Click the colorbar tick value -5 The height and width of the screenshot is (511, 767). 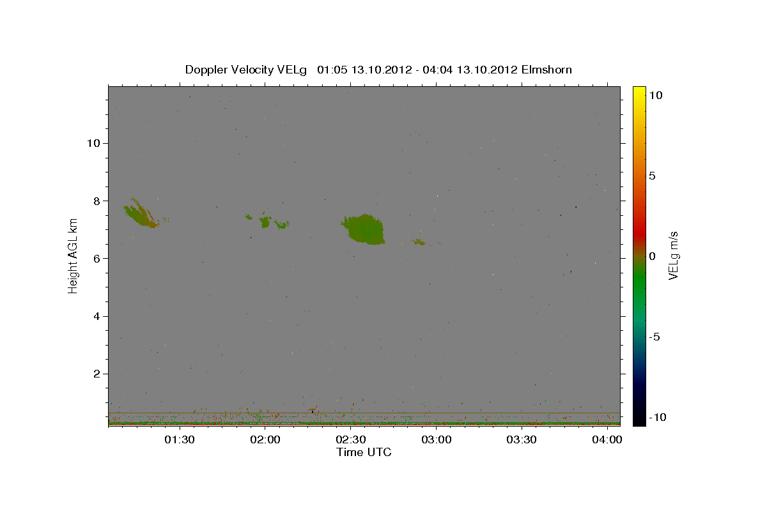[655, 337]
